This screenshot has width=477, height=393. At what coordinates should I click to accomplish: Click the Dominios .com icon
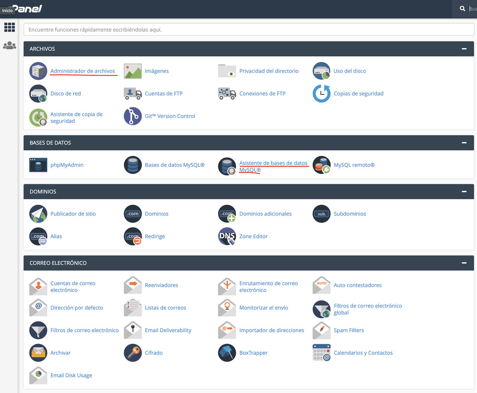coord(133,214)
